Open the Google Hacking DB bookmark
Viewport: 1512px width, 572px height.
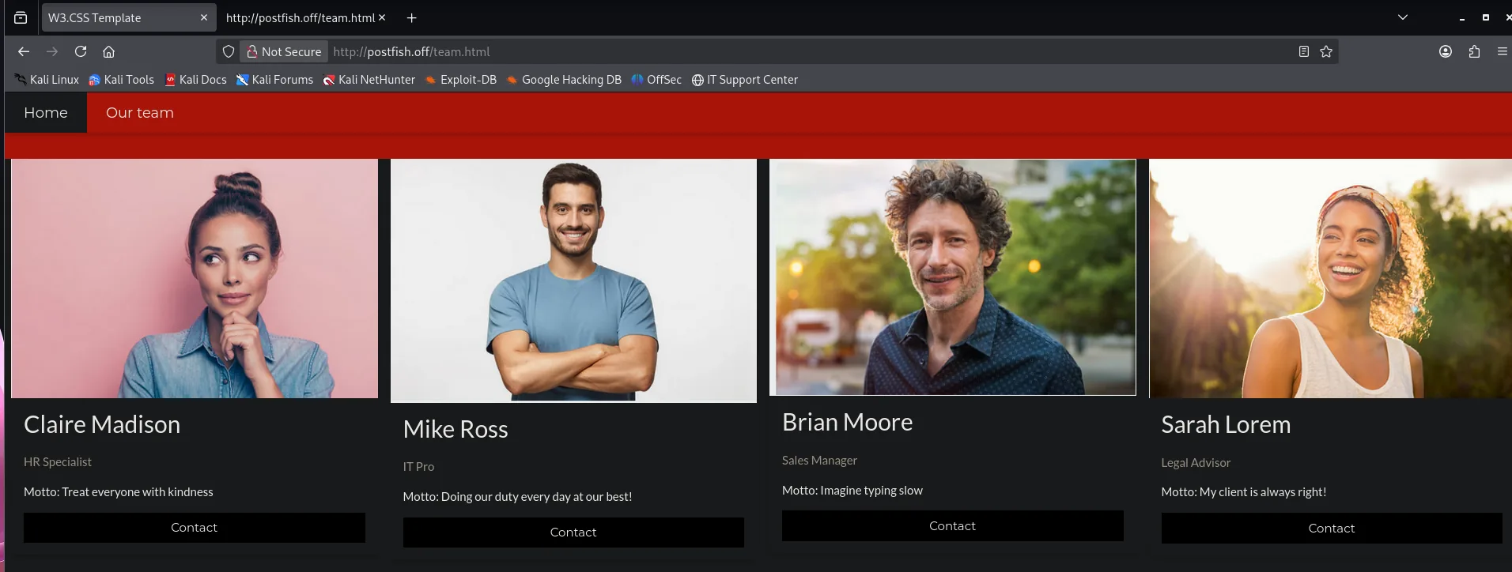(x=564, y=80)
